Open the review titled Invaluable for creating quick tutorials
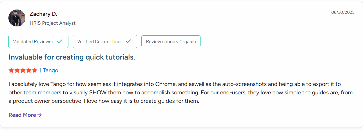363x132 pixels. pos(72,57)
